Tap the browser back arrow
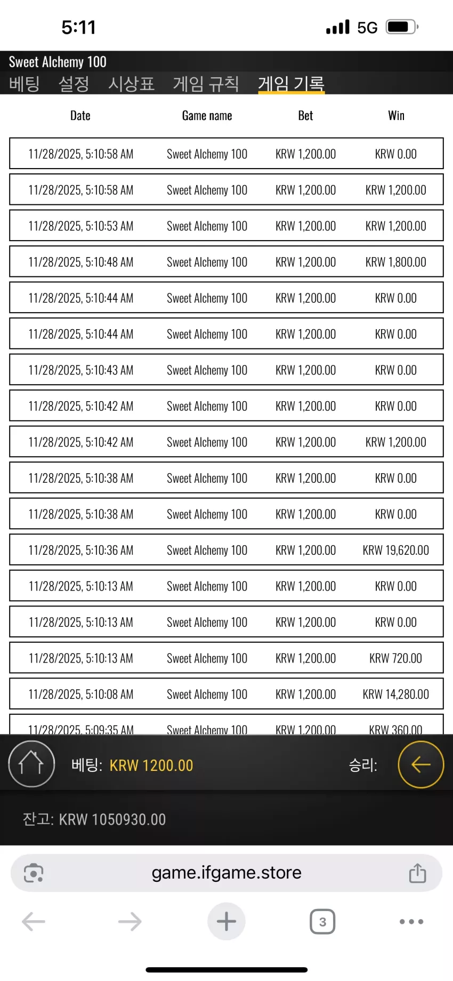Viewport: 453px width, 981px height. 34,921
